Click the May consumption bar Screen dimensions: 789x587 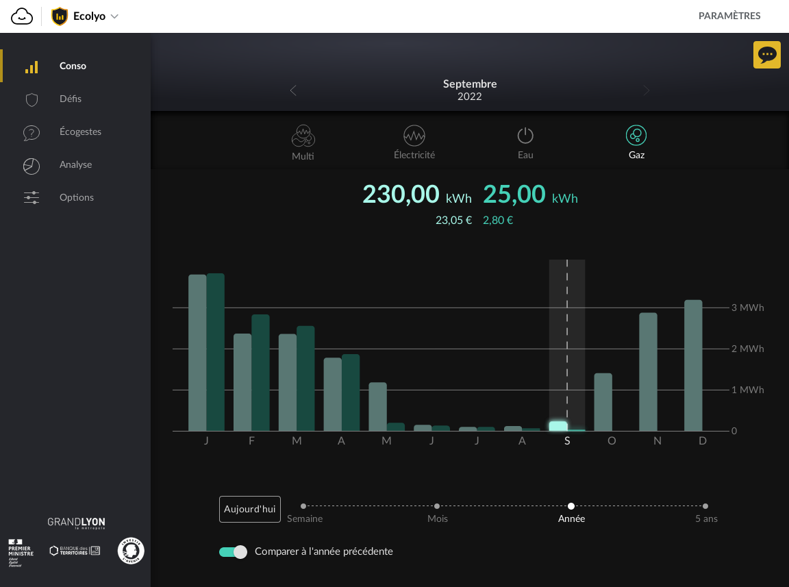pos(378,407)
